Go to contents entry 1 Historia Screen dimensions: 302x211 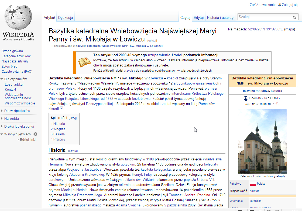[58, 124]
